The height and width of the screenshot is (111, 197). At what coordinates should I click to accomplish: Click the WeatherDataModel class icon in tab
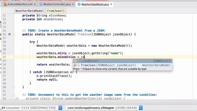pos(79,4)
